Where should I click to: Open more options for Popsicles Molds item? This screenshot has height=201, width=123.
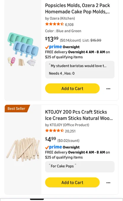click(108, 89)
